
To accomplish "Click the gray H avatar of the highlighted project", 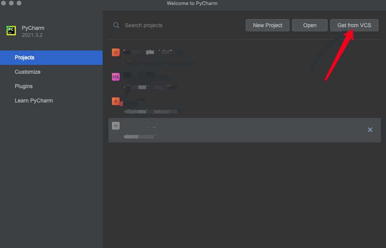I will point(115,125).
